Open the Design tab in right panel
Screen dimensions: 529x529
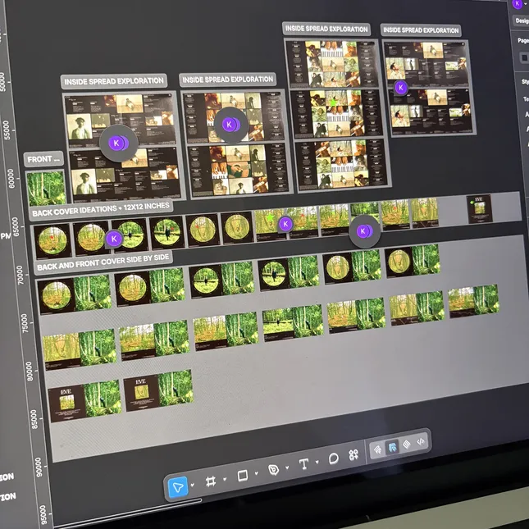[522, 21]
